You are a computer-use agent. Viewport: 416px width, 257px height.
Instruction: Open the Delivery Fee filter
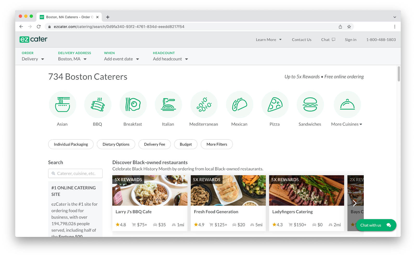(x=155, y=144)
